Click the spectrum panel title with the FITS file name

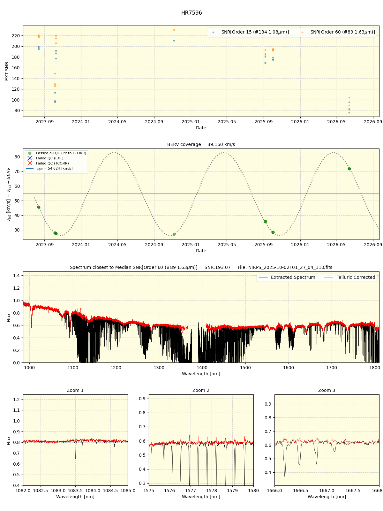click(201, 268)
